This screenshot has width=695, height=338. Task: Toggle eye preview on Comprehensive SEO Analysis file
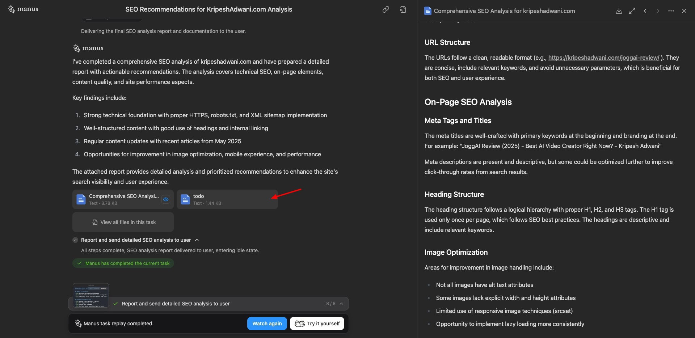click(166, 199)
